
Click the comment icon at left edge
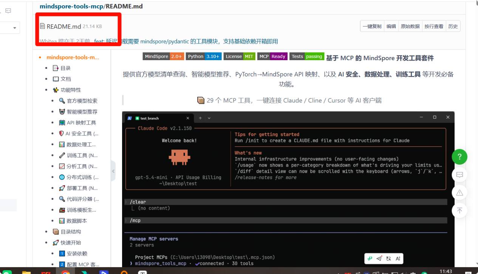pyautogui.click(x=8, y=11)
